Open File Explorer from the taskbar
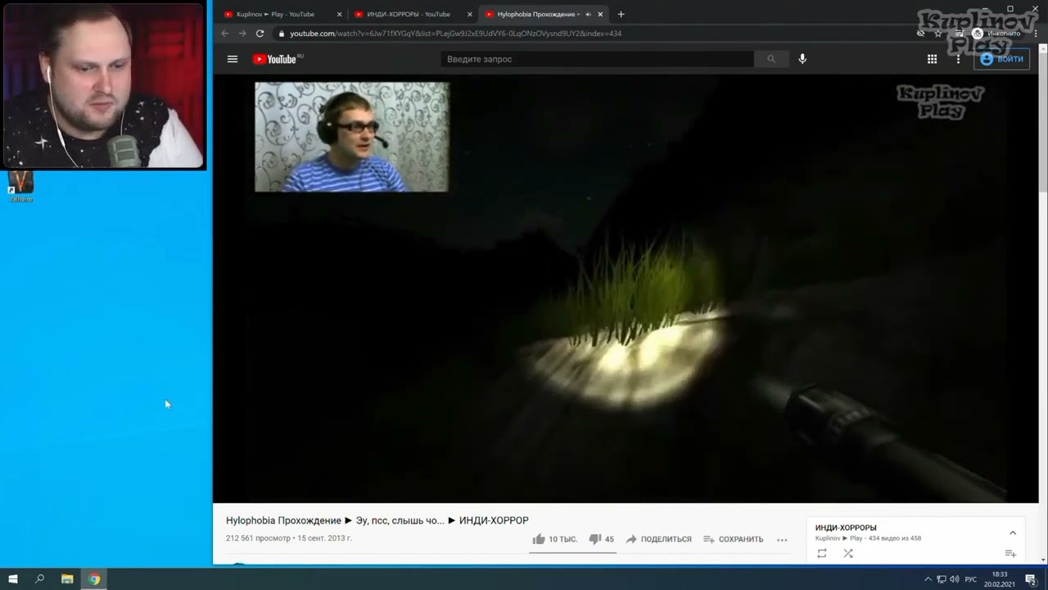The width and height of the screenshot is (1048, 590). pos(67,579)
